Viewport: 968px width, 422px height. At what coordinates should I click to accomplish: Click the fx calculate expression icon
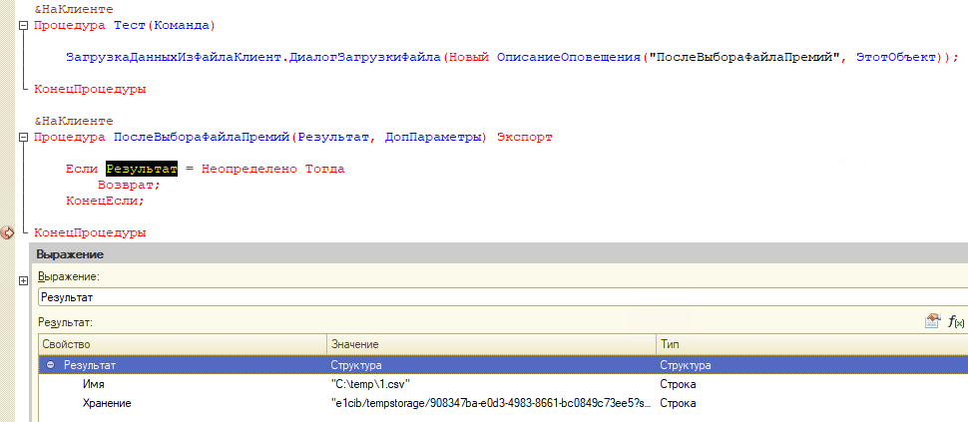click(956, 321)
